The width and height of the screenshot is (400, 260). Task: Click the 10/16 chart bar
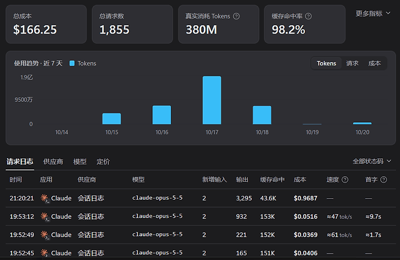(162, 115)
